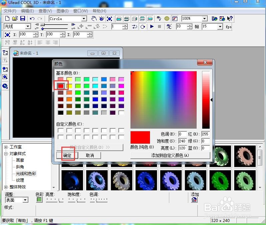Click the increase character spacing icon
This screenshot has height=225, width=266.
point(7,42)
